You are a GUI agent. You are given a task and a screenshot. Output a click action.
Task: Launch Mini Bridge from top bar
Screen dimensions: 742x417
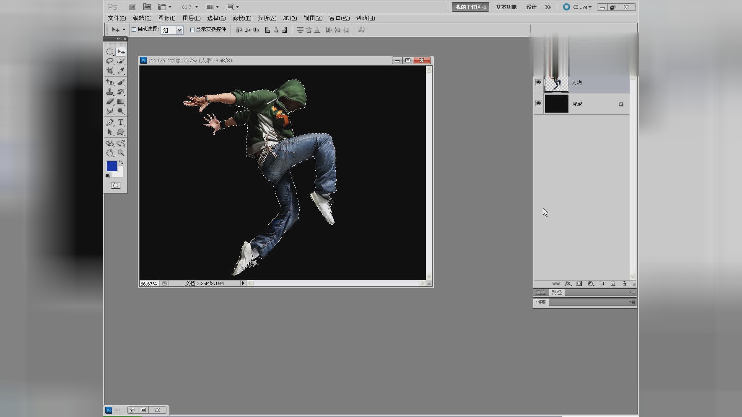pyautogui.click(x=147, y=7)
